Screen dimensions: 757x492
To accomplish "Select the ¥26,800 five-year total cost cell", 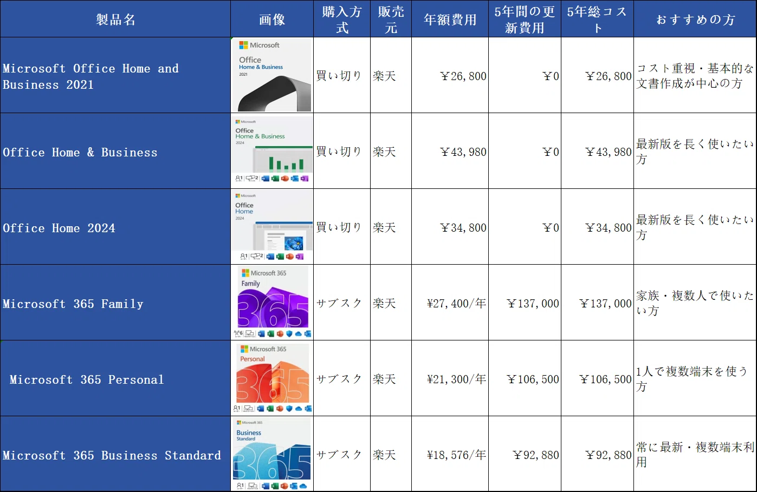I will [597, 75].
